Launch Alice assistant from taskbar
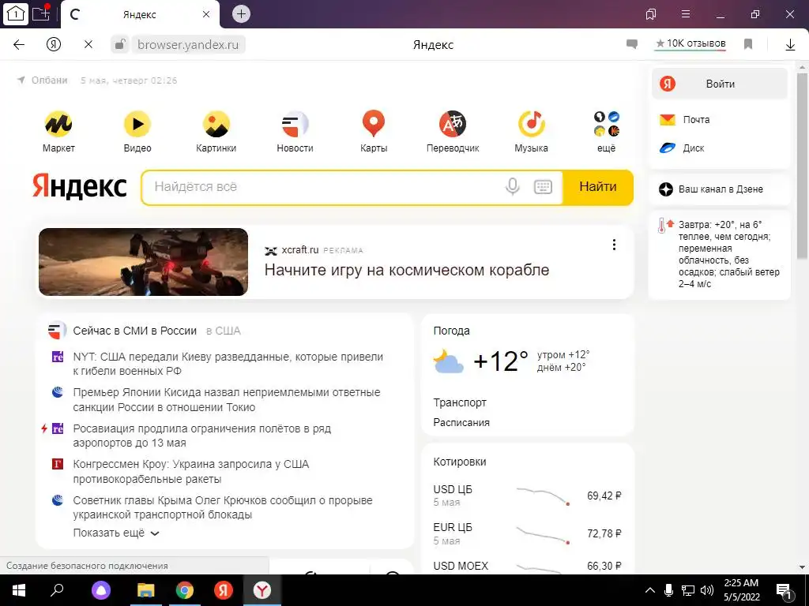This screenshot has width=809, height=606. pyautogui.click(x=101, y=590)
